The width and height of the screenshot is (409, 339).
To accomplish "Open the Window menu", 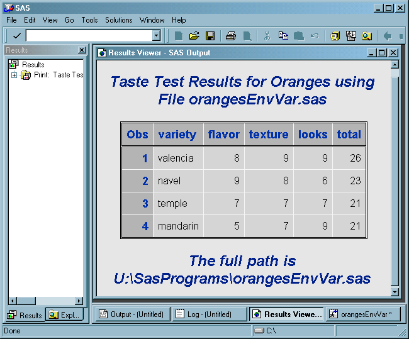I will point(152,20).
